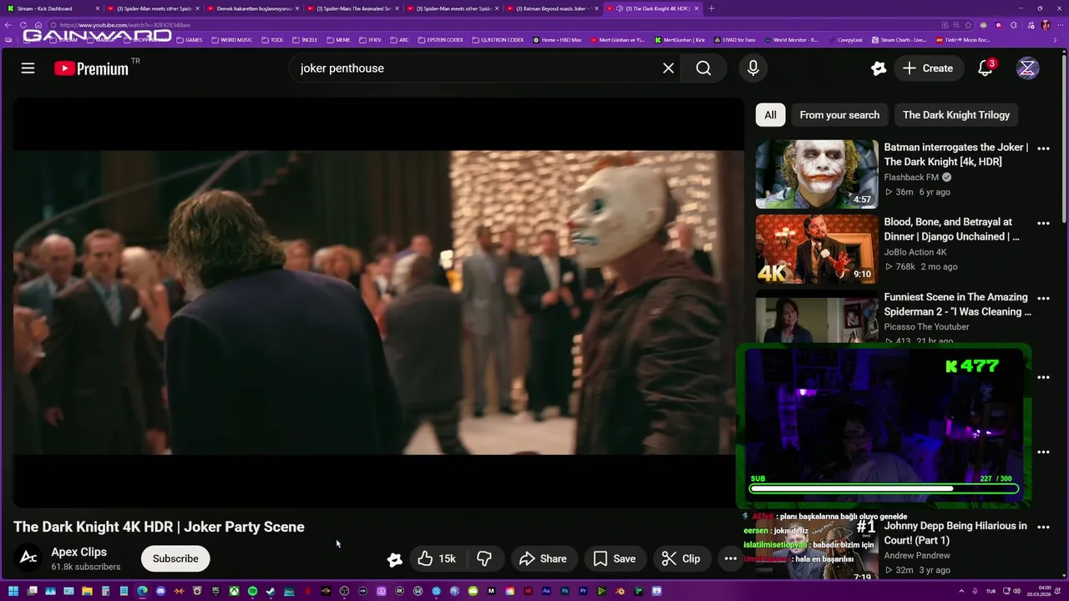Open Discord from the taskbar
The width and height of the screenshot is (1069, 601).
160,591
